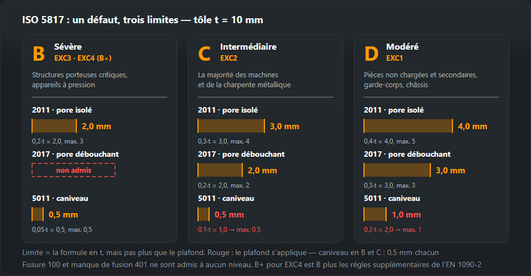Click the large orange D quality level letter
The image size is (531, 276).
pos(371,54)
